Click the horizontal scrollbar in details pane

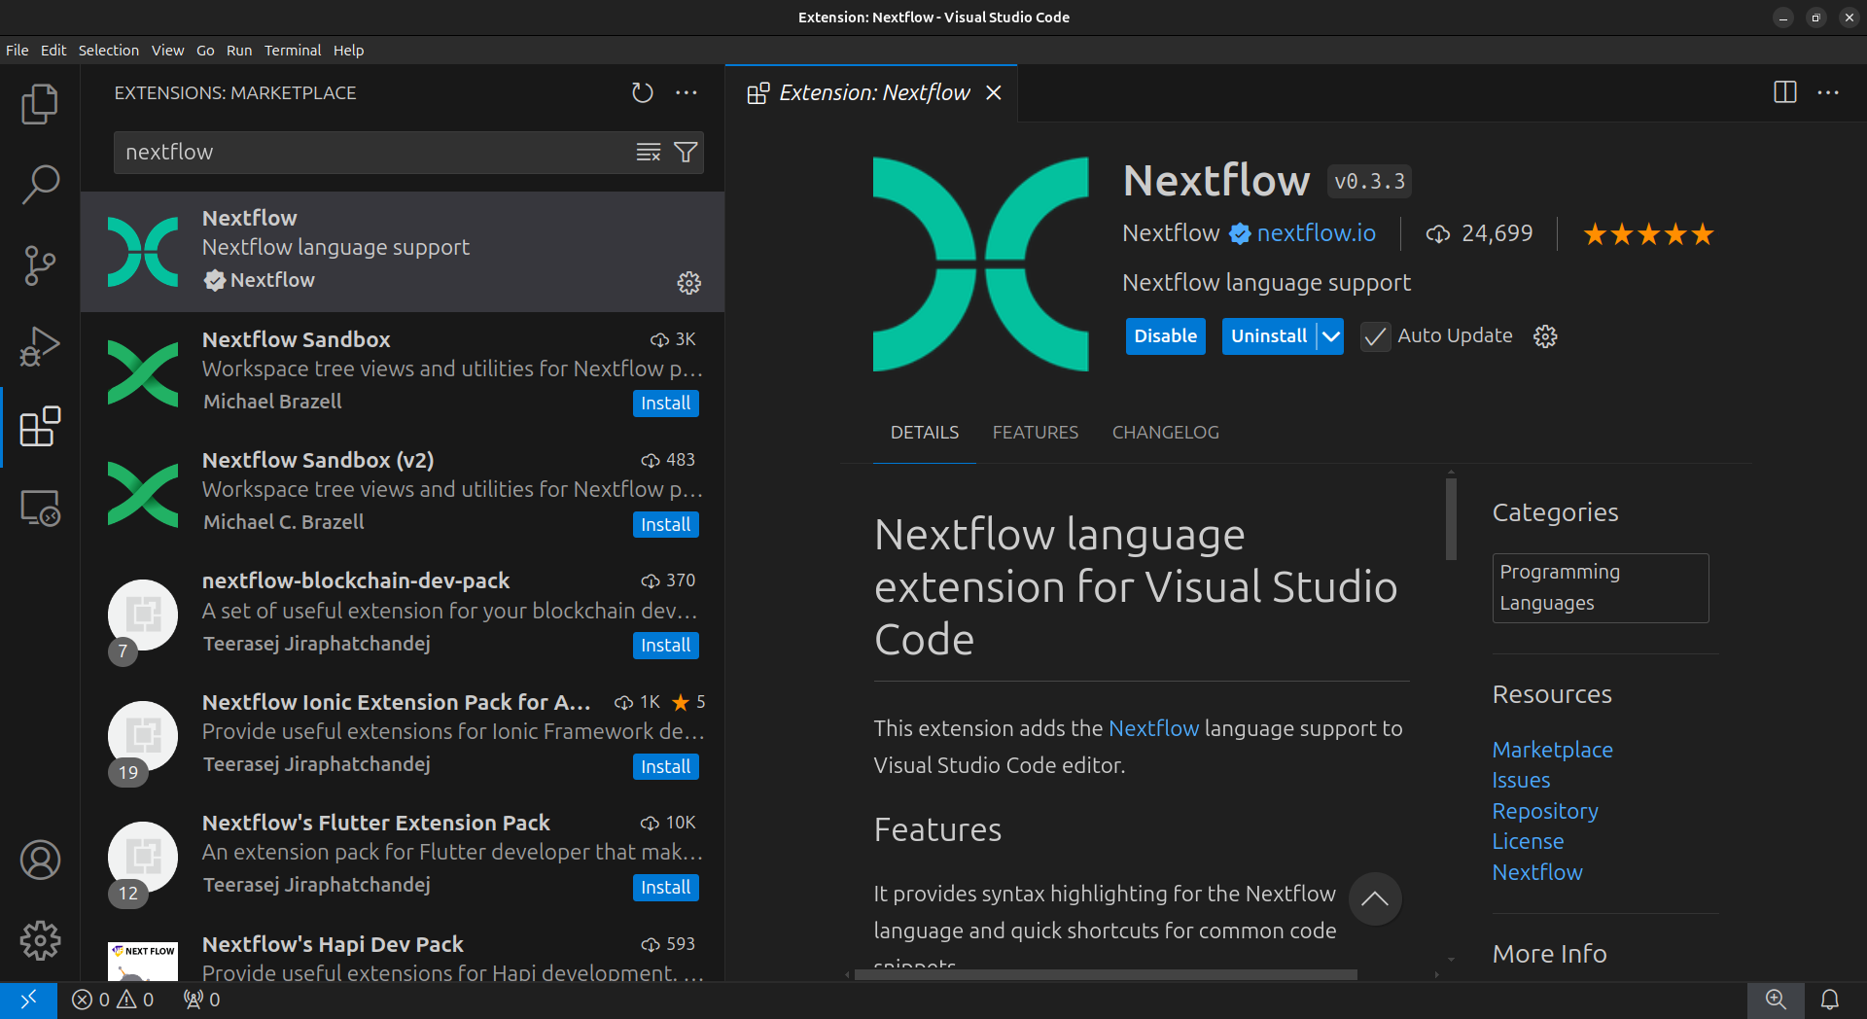click(1105, 974)
